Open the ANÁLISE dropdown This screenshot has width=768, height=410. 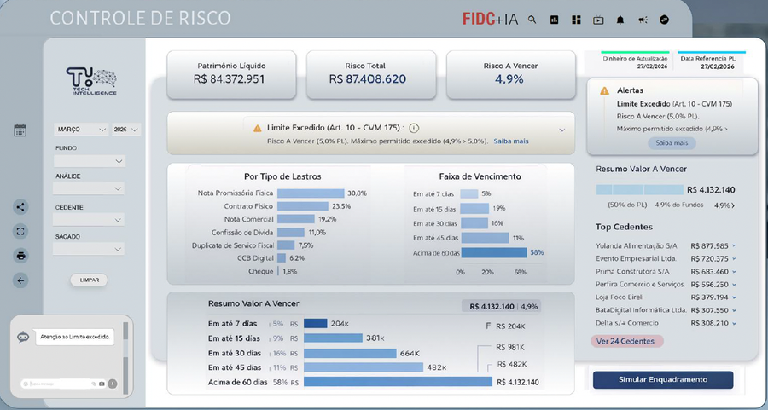pyautogui.click(x=89, y=188)
